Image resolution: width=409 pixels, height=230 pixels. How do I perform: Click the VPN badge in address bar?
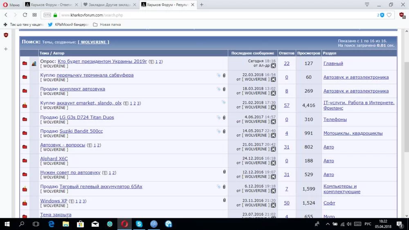(47, 15)
